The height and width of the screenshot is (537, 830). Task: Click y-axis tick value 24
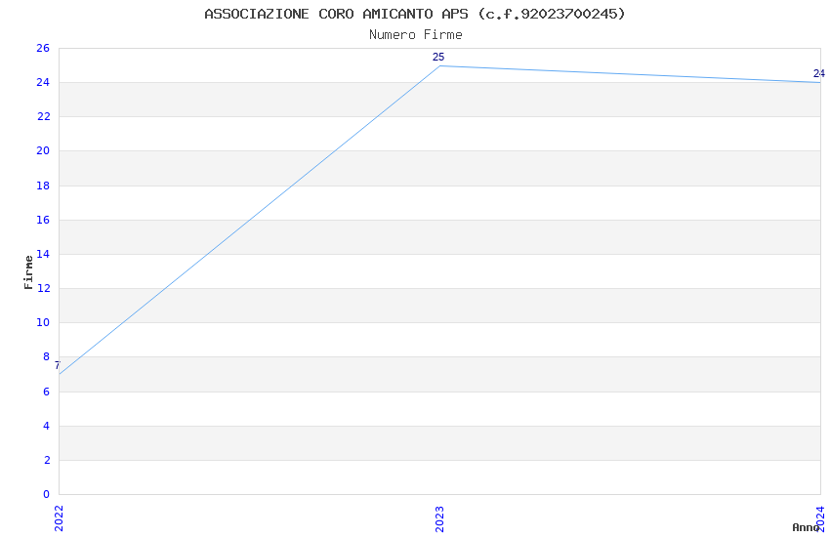tap(43, 82)
